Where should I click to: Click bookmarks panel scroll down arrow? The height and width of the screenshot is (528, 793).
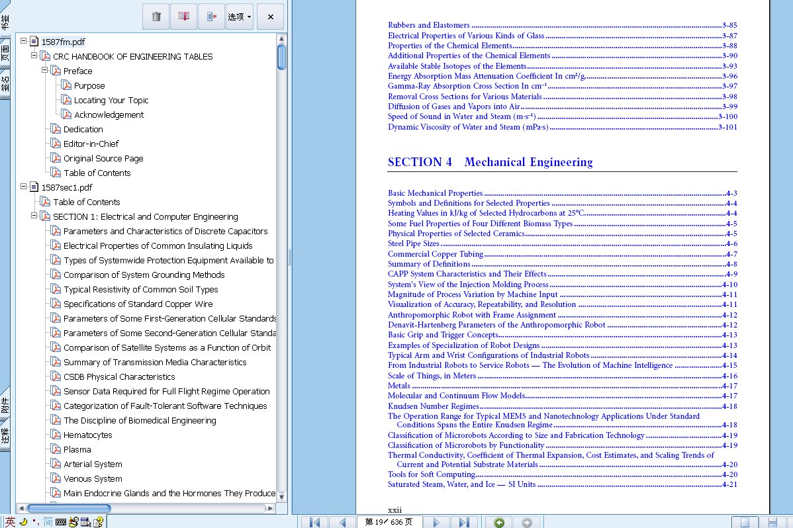pos(282,497)
